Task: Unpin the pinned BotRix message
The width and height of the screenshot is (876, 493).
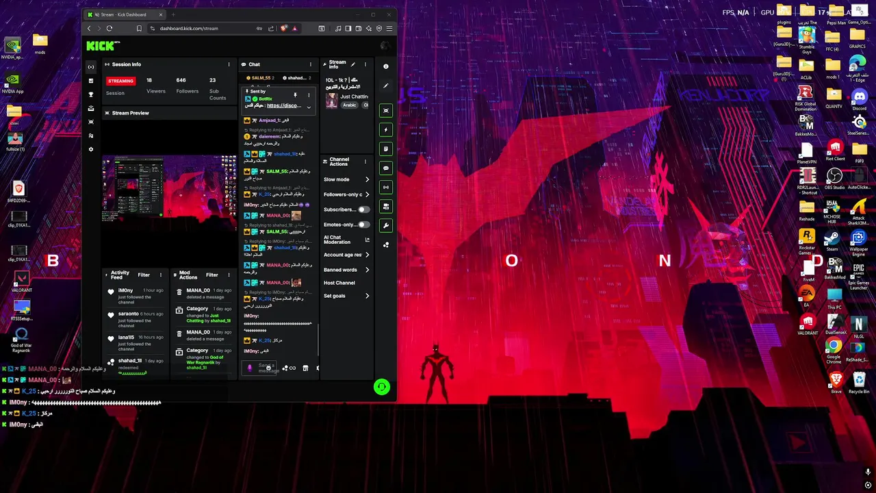Action: click(296, 95)
